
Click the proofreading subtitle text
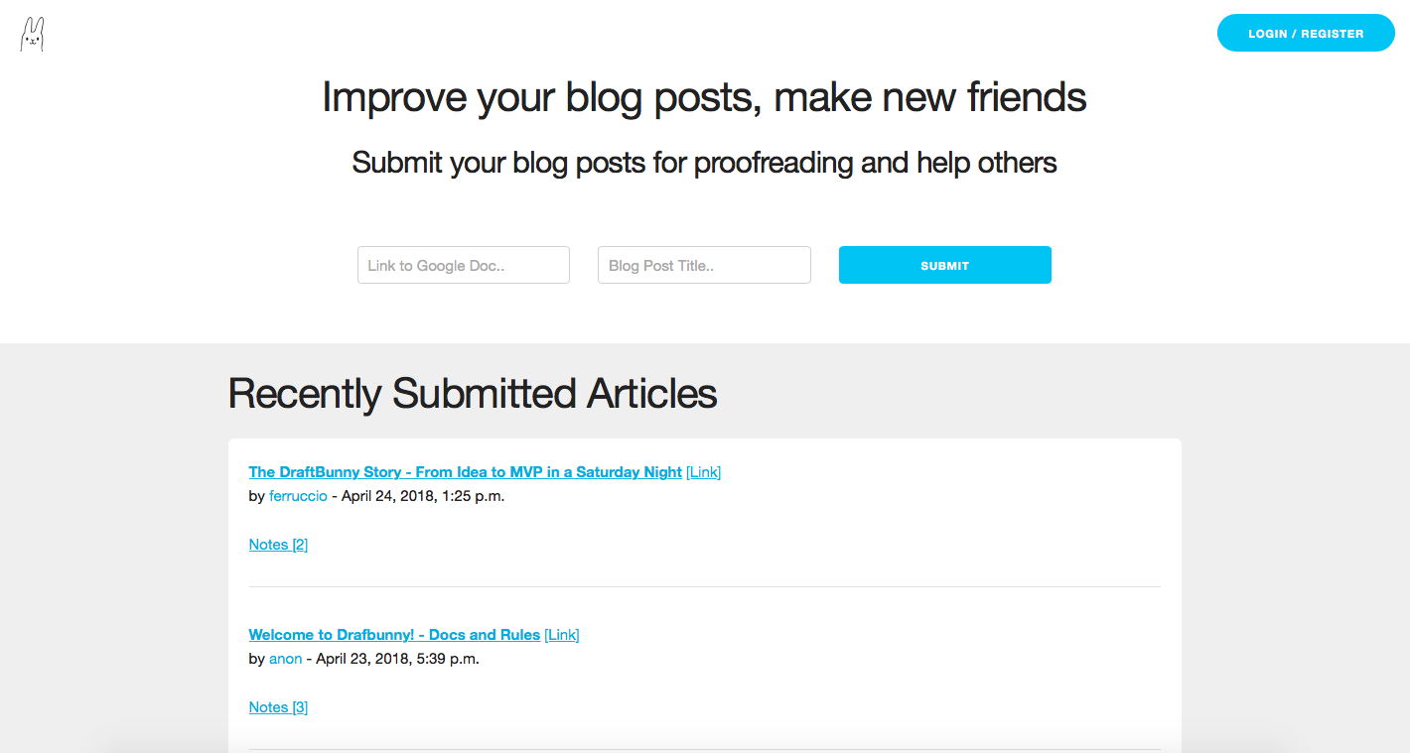[x=703, y=162]
